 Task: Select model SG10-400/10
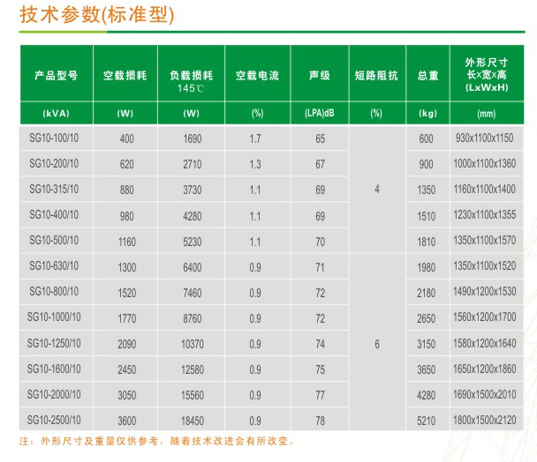(54, 215)
